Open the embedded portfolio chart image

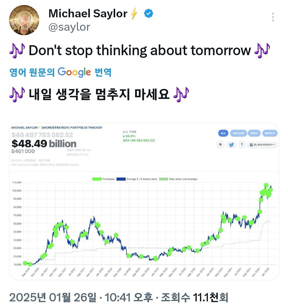(x=144, y=201)
